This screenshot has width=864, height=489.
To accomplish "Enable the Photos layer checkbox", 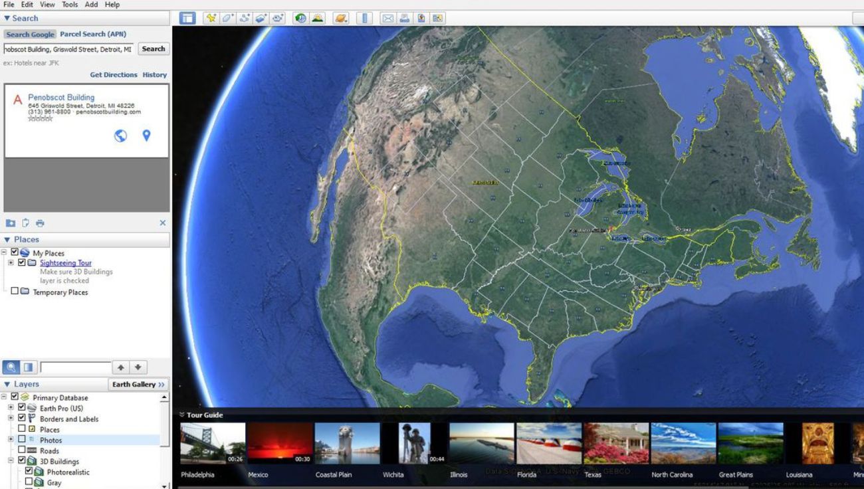I will click(22, 440).
